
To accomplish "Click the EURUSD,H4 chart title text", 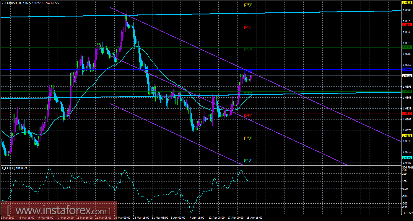I will [13, 3].
